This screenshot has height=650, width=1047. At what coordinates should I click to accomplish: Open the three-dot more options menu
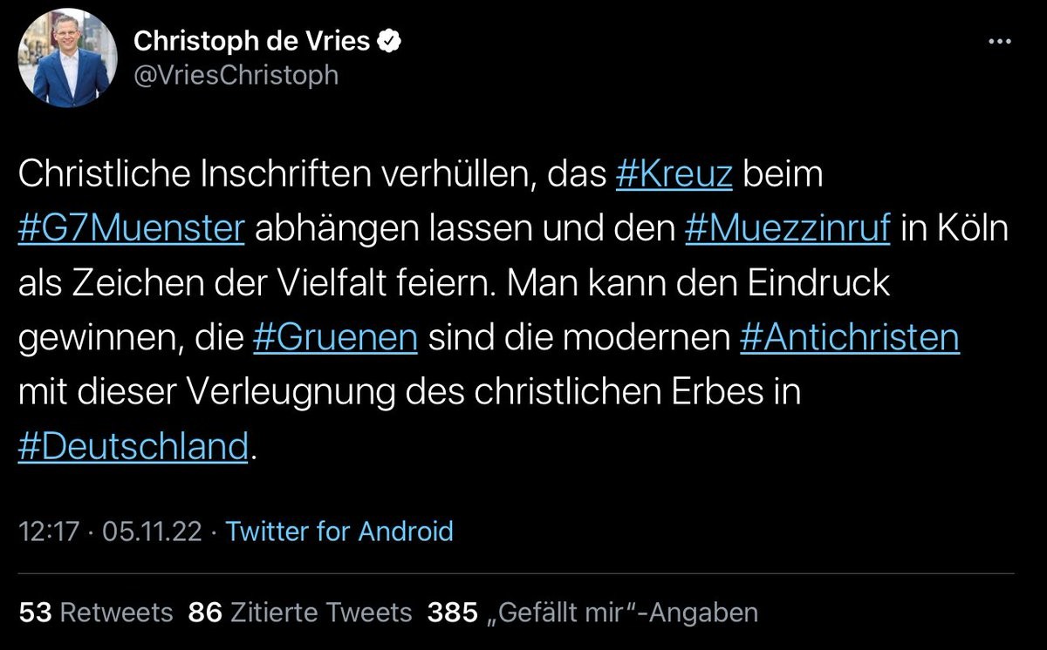999,42
